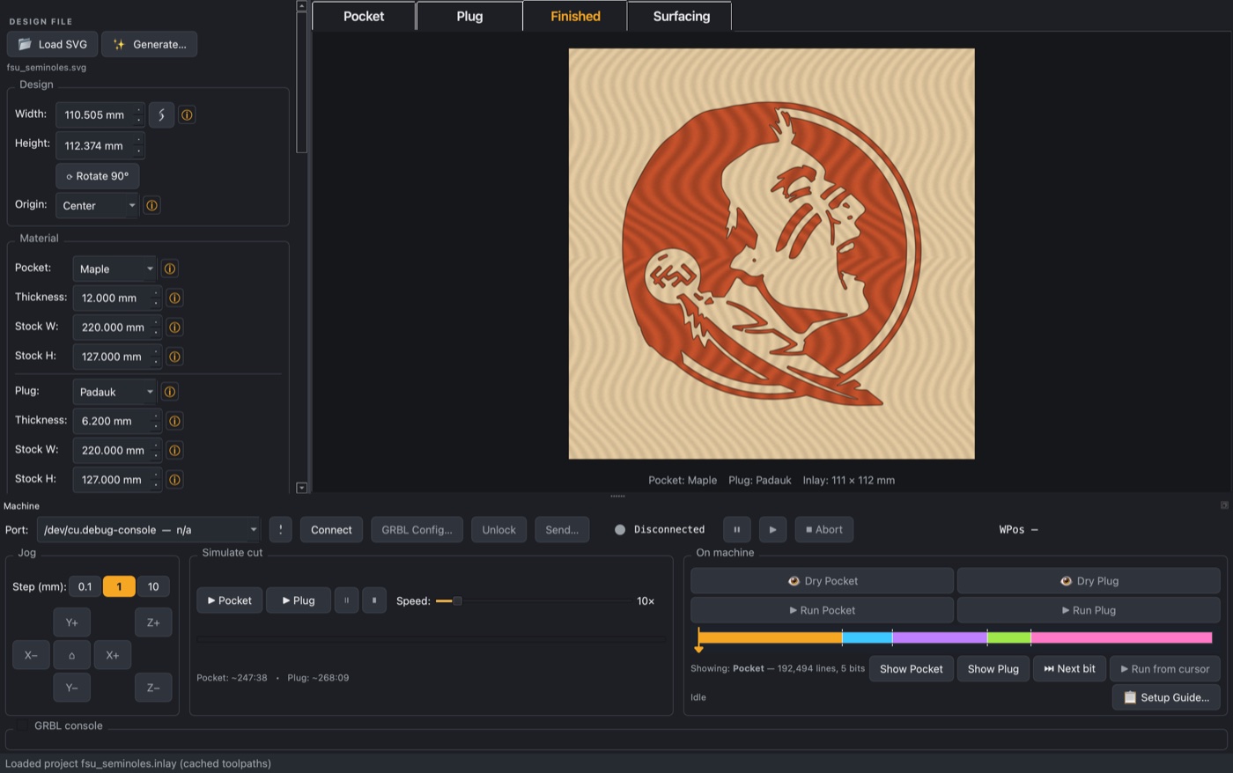Click the info icon beside Plug material
This screenshot has width=1233, height=773.
pos(170,392)
